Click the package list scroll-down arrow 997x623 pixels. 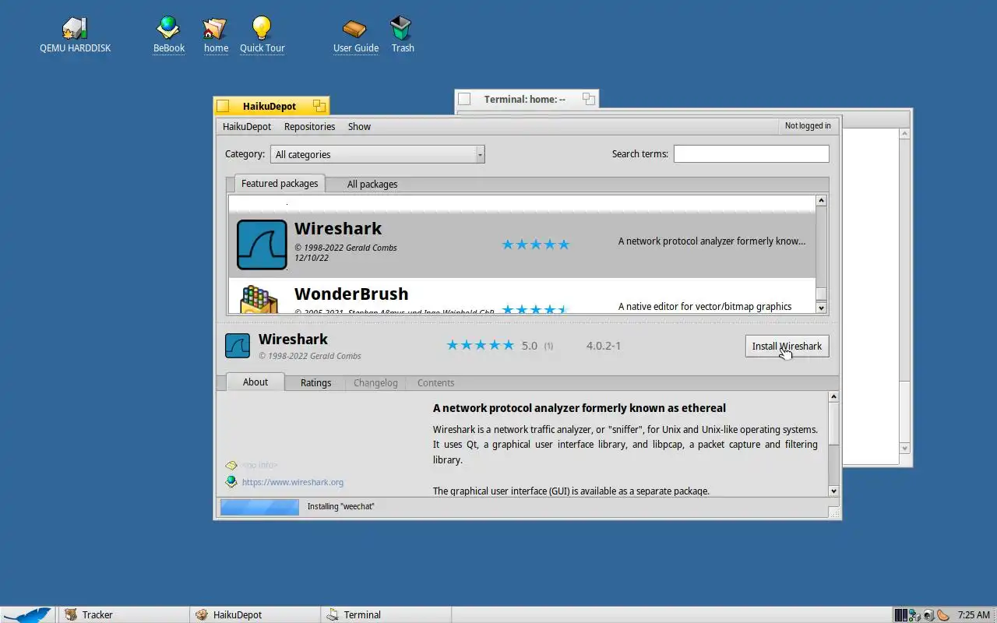pos(821,308)
